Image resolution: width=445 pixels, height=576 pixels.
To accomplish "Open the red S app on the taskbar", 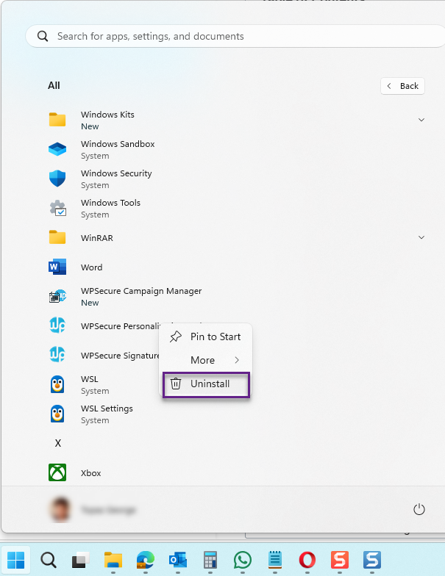I will [340, 560].
